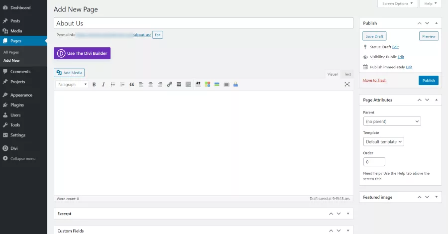Viewport: 448px width, 234px height.
Task: Toggle italic formatting in editor toolbar
Action: (104, 84)
